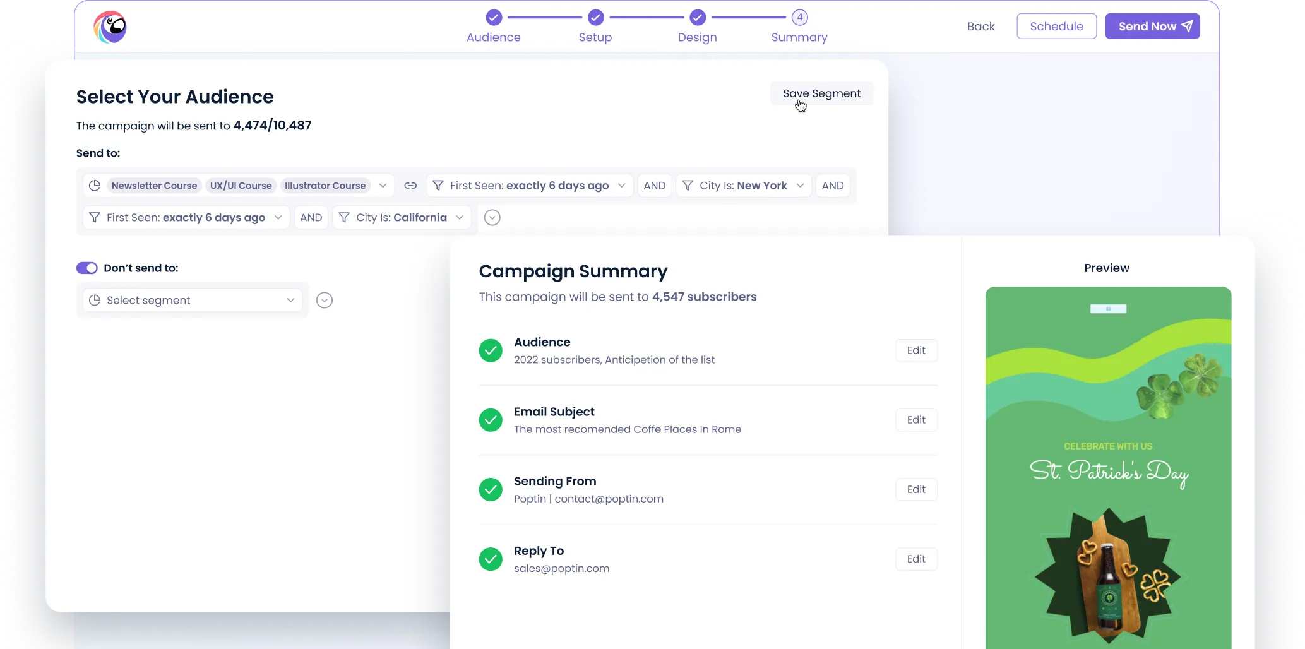
Task: Click the Schedule button
Action: [x=1057, y=27]
